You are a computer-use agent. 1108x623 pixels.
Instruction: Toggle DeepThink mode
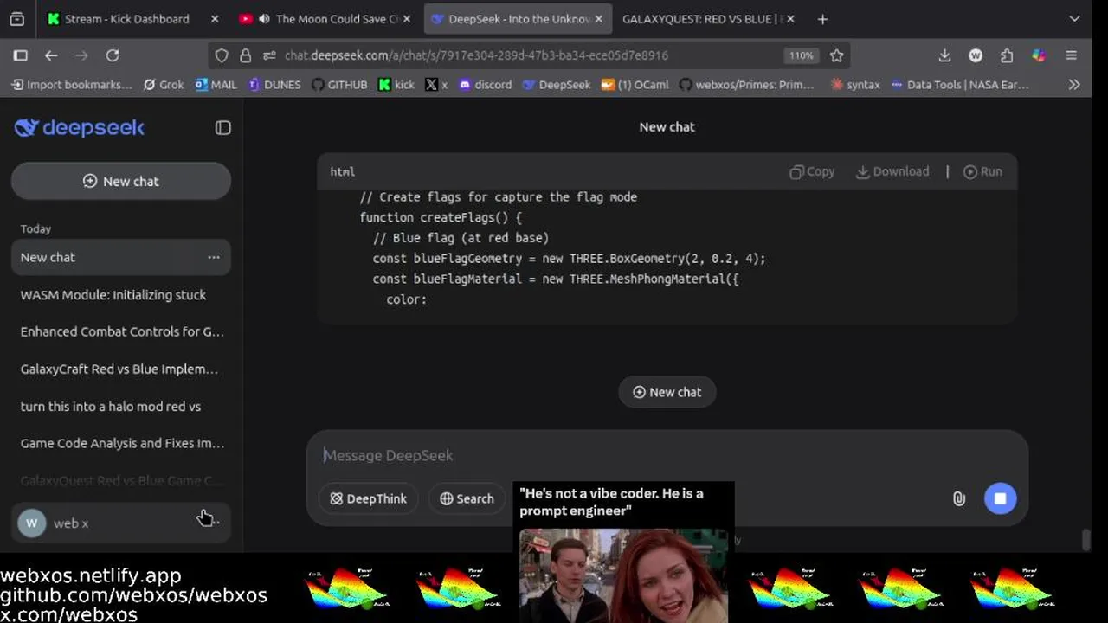[368, 498]
